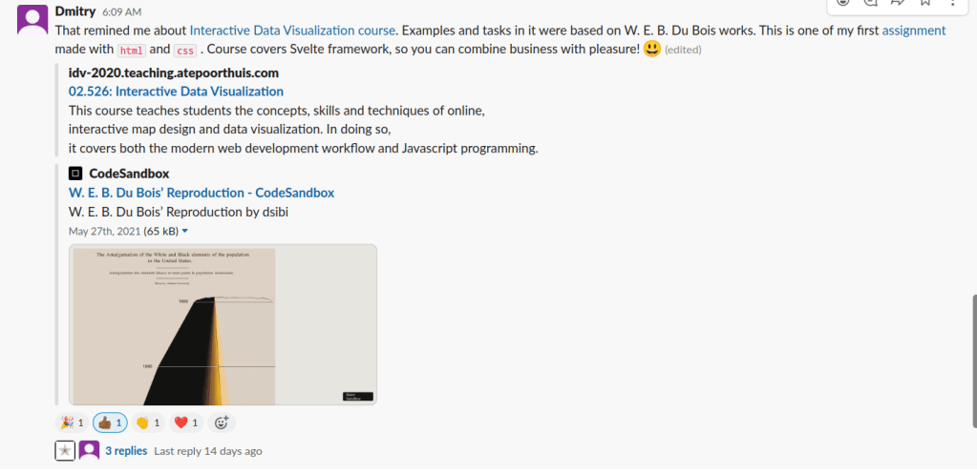
Task: Open the Du Bois chart preview thumbnail
Action: (223, 325)
